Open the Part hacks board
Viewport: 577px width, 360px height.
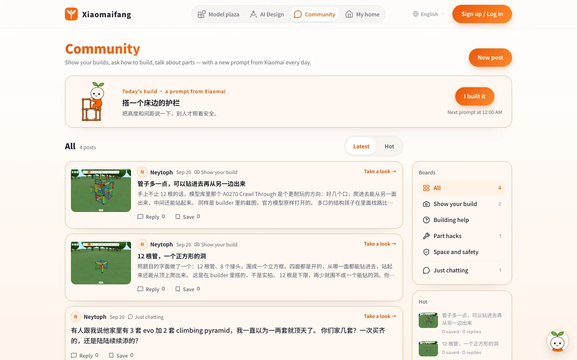(462, 236)
